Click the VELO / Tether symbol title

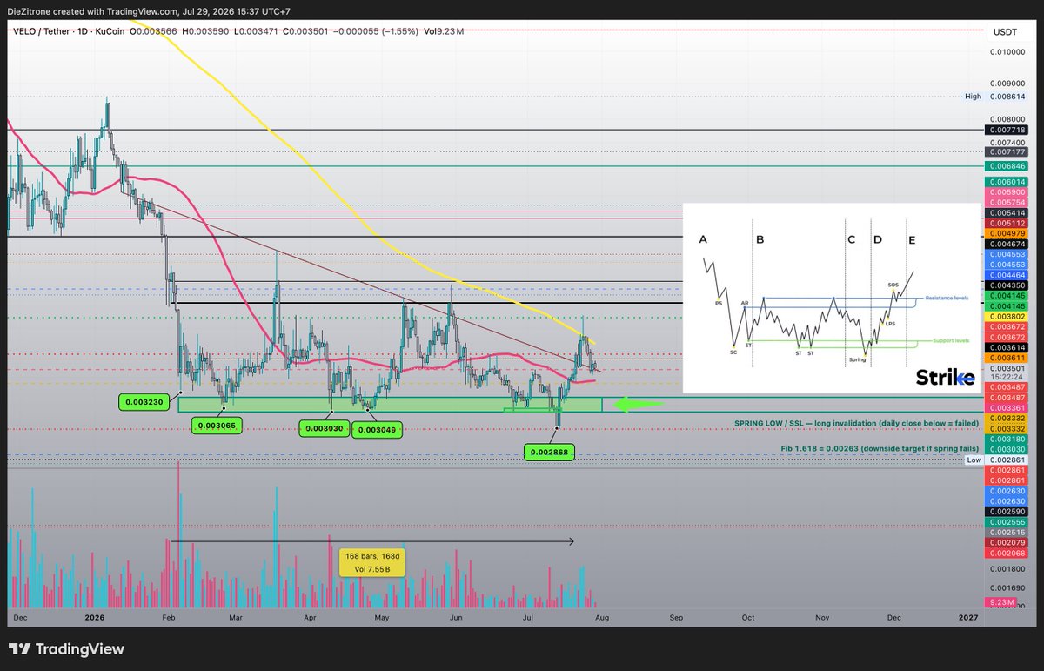tap(39, 31)
